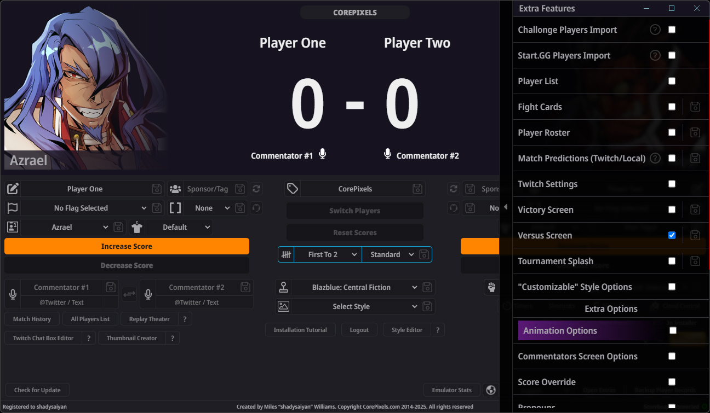Screen dimensions: 710x413
Task: Click the globe icon near Emulator Stats
Action: [x=491, y=390]
